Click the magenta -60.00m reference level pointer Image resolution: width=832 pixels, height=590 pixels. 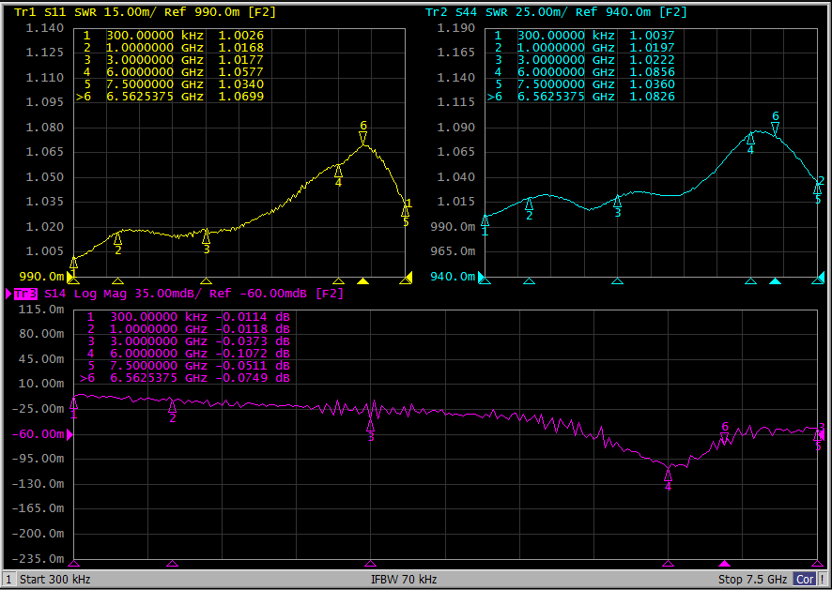[x=70, y=434]
